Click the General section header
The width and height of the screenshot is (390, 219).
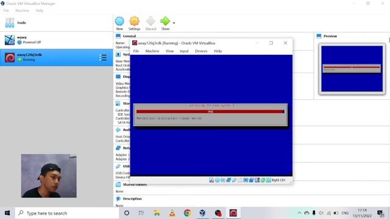click(129, 36)
